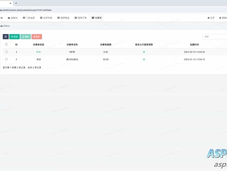Select the 优惠券 tab
227x171 pixels.
pos(96,18)
